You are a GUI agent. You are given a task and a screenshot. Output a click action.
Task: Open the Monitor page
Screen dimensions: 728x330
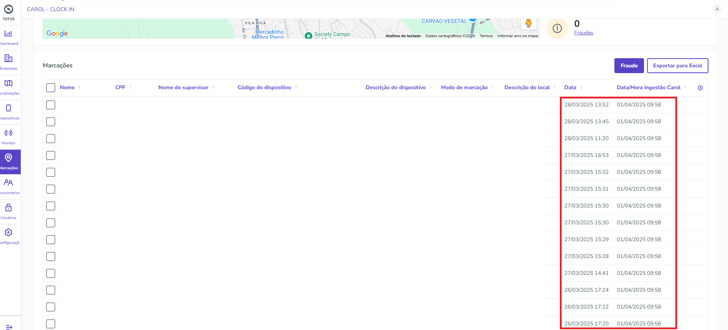point(8,137)
